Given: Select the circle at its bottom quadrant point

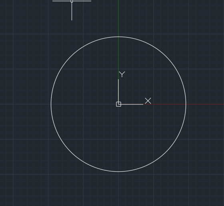Looking at the screenshot, I should pos(118,172).
